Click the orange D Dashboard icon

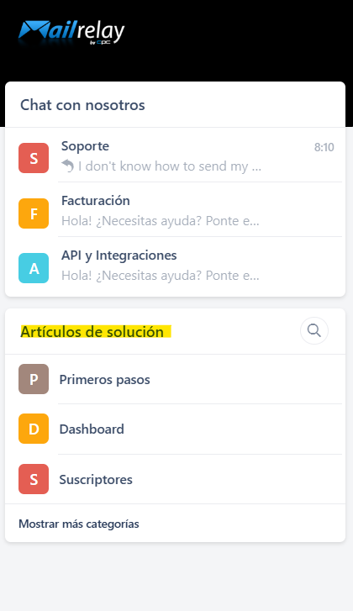34,429
